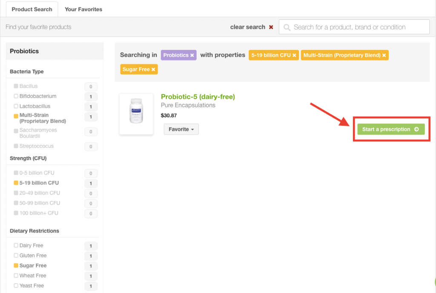Open the Favorite dropdown
The image size is (436, 293).
tap(181, 129)
